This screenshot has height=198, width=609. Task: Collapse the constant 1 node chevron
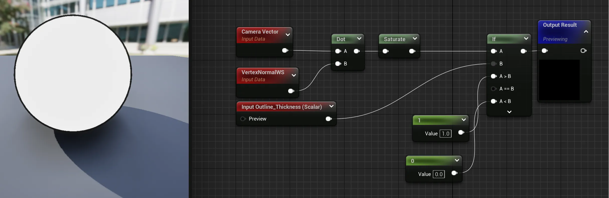pos(464,120)
